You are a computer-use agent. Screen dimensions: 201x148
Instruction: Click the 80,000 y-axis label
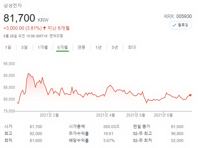pyautogui.click(x=9, y=99)
